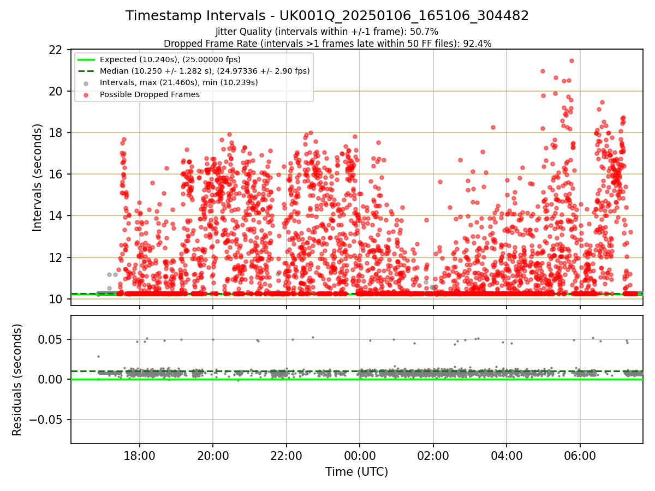
Task: Click the '16' tick label on the intervals axis
Action: point(57,174)
